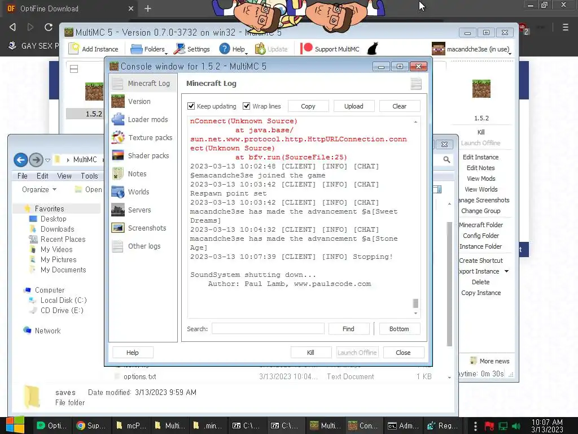Click Copy Instance in MultiMC side panel
Viewport: 578px width, 434px height.
tap(481, 293)
